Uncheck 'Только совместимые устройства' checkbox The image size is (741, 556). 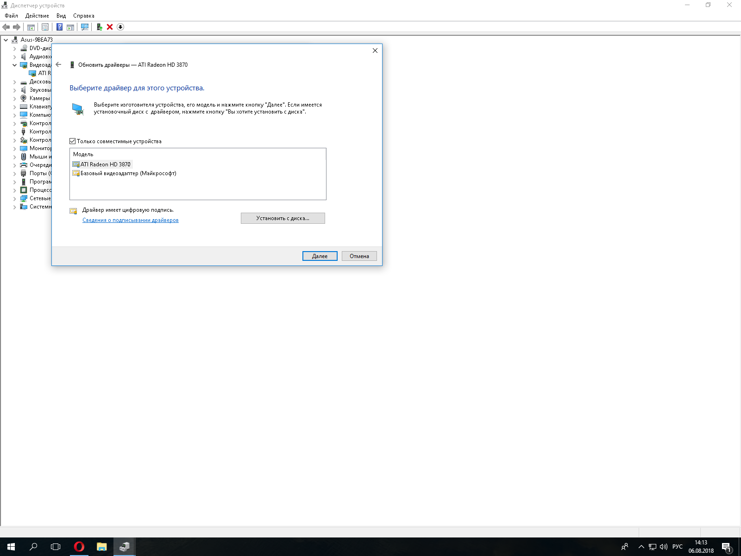coord(73,141)
